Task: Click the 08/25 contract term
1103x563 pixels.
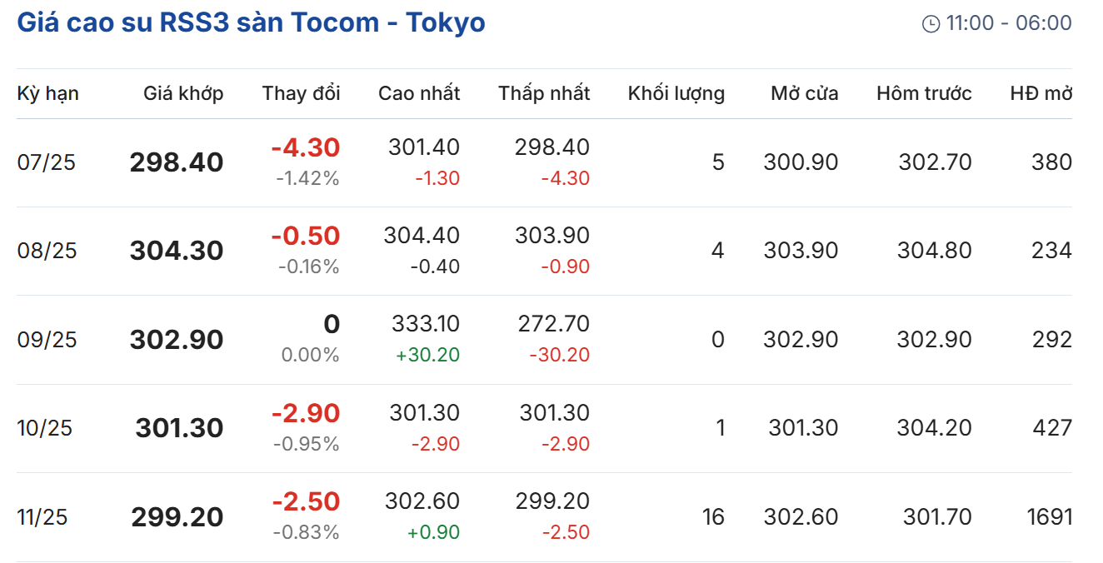Action: (x=47, y=251)
